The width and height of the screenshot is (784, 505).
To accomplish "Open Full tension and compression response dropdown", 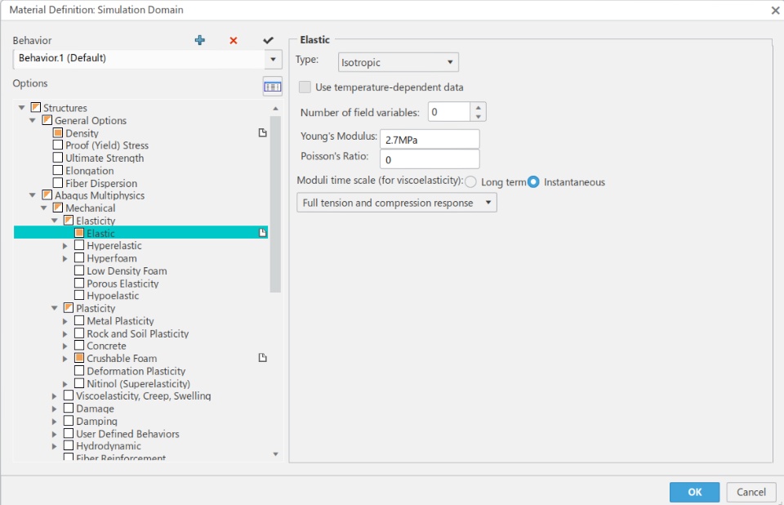I will 397,203.
